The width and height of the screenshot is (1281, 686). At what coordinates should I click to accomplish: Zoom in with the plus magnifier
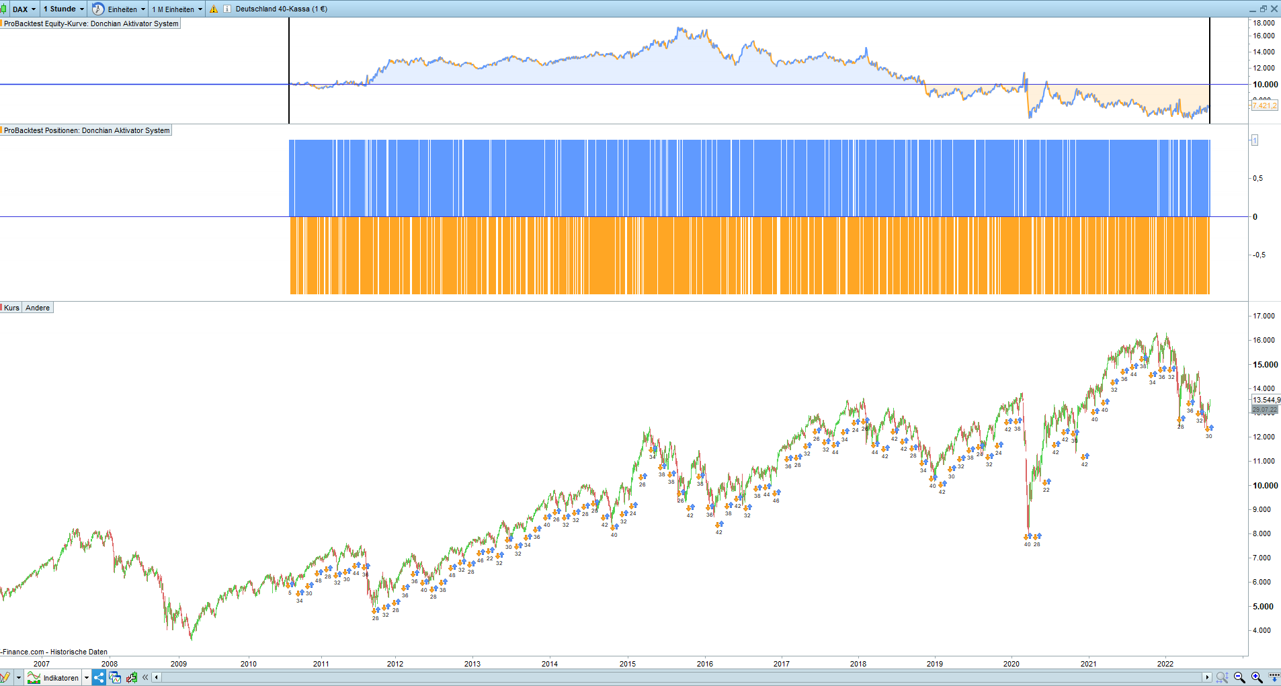pos(1257,677)
